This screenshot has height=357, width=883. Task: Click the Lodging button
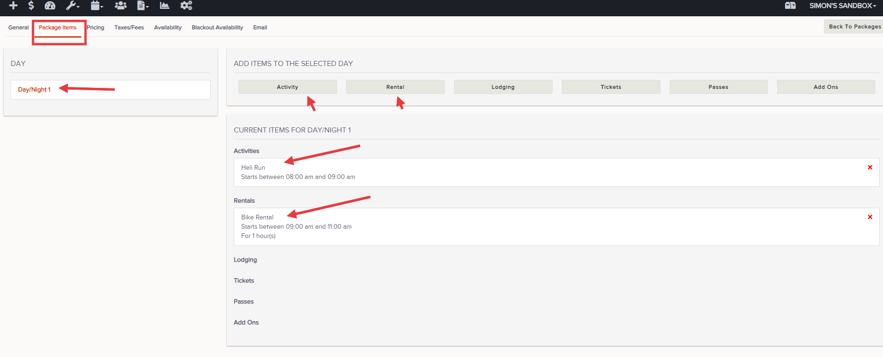(503, 87)
